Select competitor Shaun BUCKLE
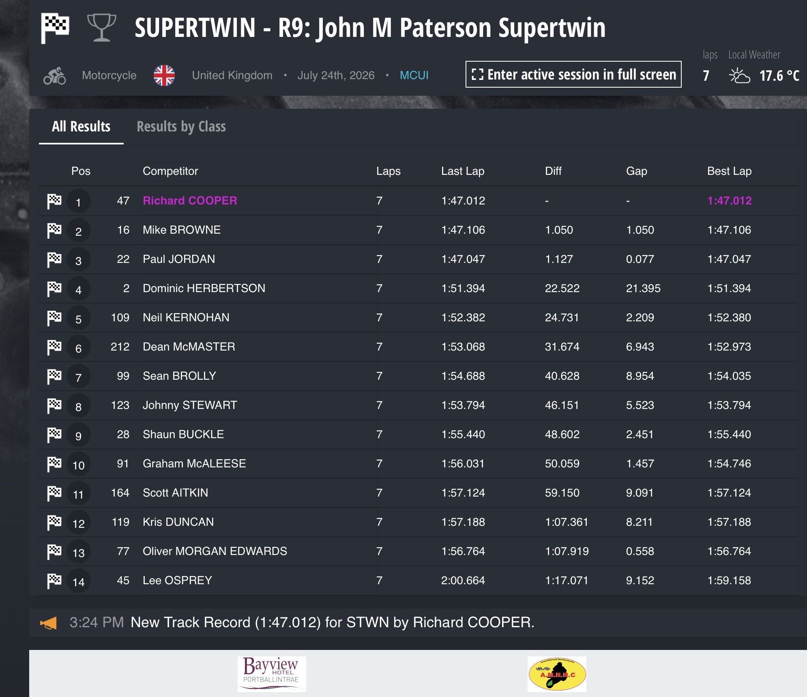Screen dimensions: 807x697 point(183,434)
